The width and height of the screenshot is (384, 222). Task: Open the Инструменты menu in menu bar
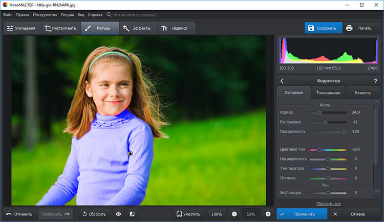pos(45,15)
